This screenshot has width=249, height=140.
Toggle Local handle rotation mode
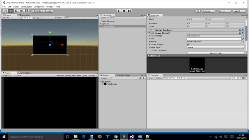click(x=48, y=11)
